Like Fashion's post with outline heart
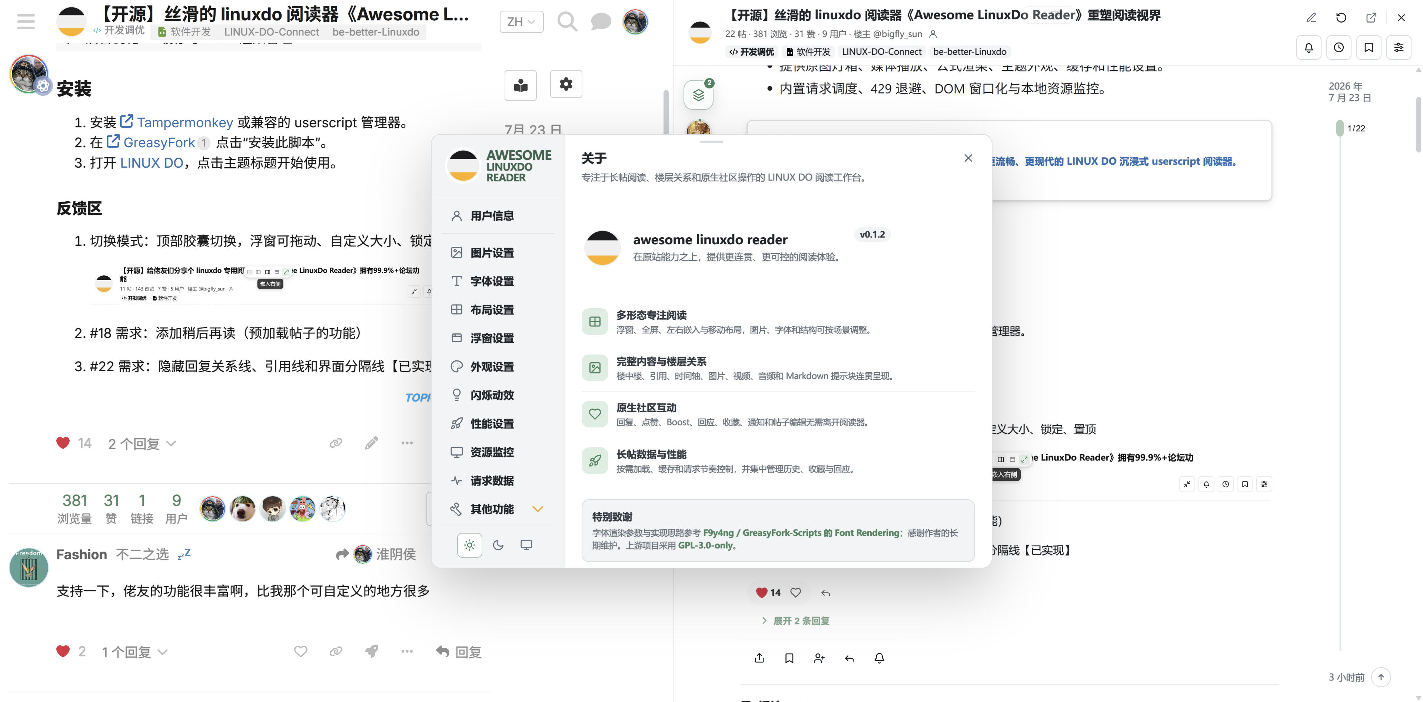The image size is (1423, 702). [x=300, y=652]
